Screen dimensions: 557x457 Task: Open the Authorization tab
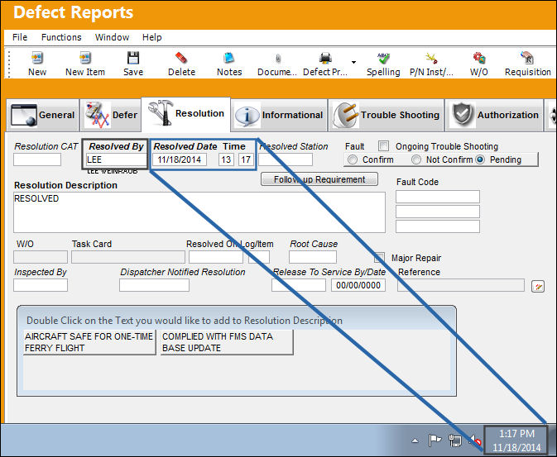[495, 116]
